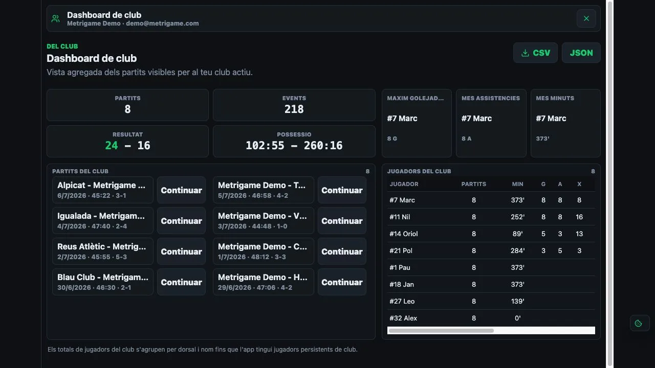Viewport: 655px width, 368px height.
Task: Select the POSSESSIO stat card
Action: 294,141
